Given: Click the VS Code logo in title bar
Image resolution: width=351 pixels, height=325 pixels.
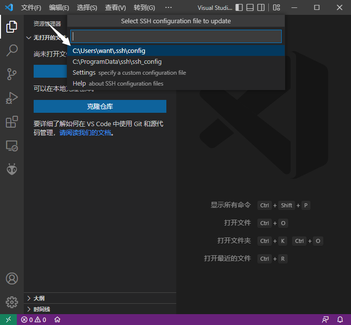Looking at the screenshot, I should click(x=9, y=7).
